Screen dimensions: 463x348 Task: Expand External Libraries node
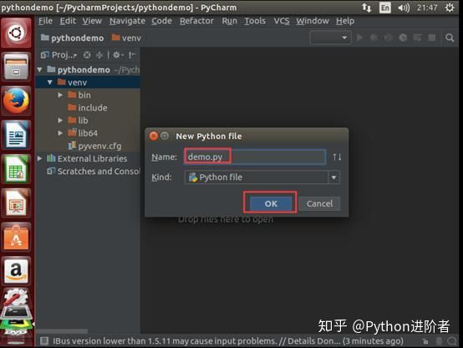pyautogui.click(x=40, y=158)
